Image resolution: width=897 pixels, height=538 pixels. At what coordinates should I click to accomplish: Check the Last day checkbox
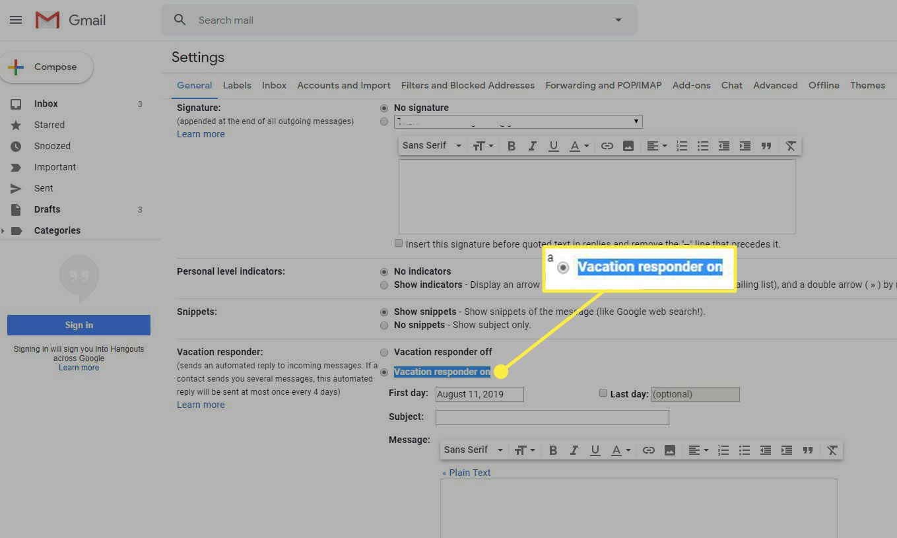pos(603,393)
